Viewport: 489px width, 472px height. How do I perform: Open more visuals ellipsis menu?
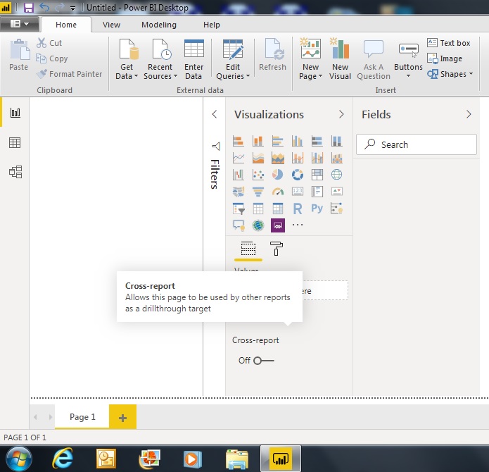tap(298, 225)
